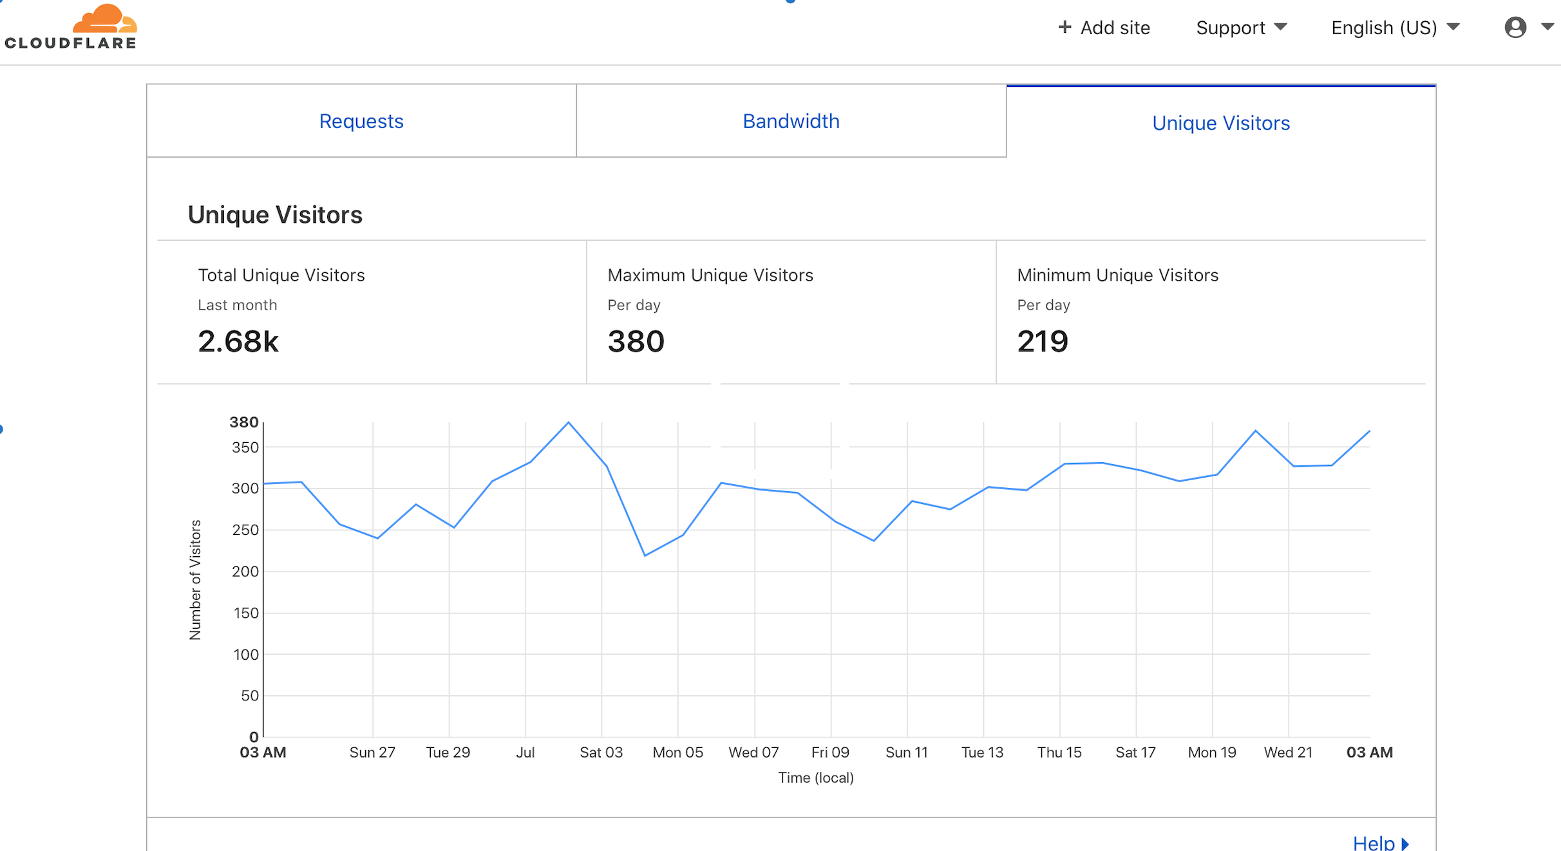This screenshot has width=1561, height=851.
Task: Expand the Support dropdown arrow
Action: (x=1281, y=27)
